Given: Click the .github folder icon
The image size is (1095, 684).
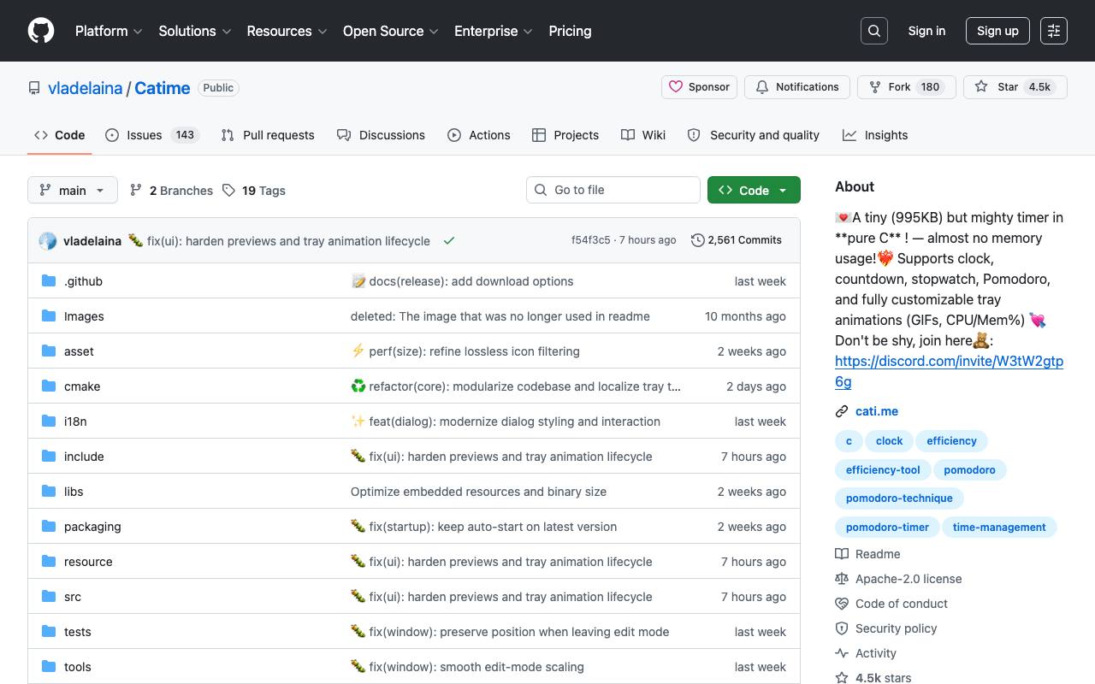Looking at the screenshot, I should 49,281.
